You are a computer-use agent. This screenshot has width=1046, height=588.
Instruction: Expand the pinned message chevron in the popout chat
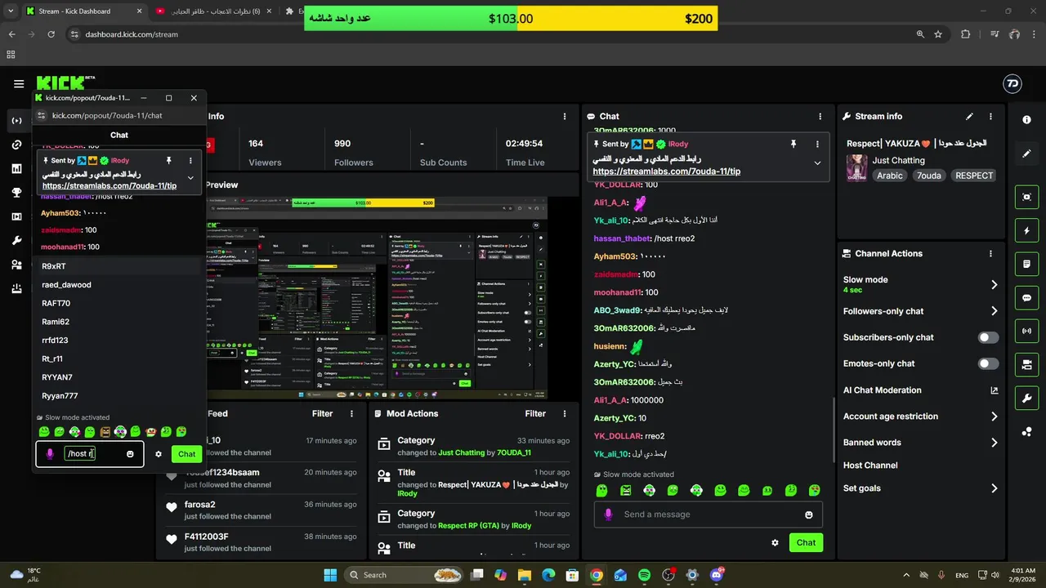pos(190,177)
